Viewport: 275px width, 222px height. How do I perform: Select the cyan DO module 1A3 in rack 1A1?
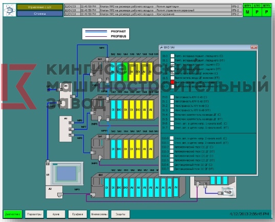(x=119, y=72)
